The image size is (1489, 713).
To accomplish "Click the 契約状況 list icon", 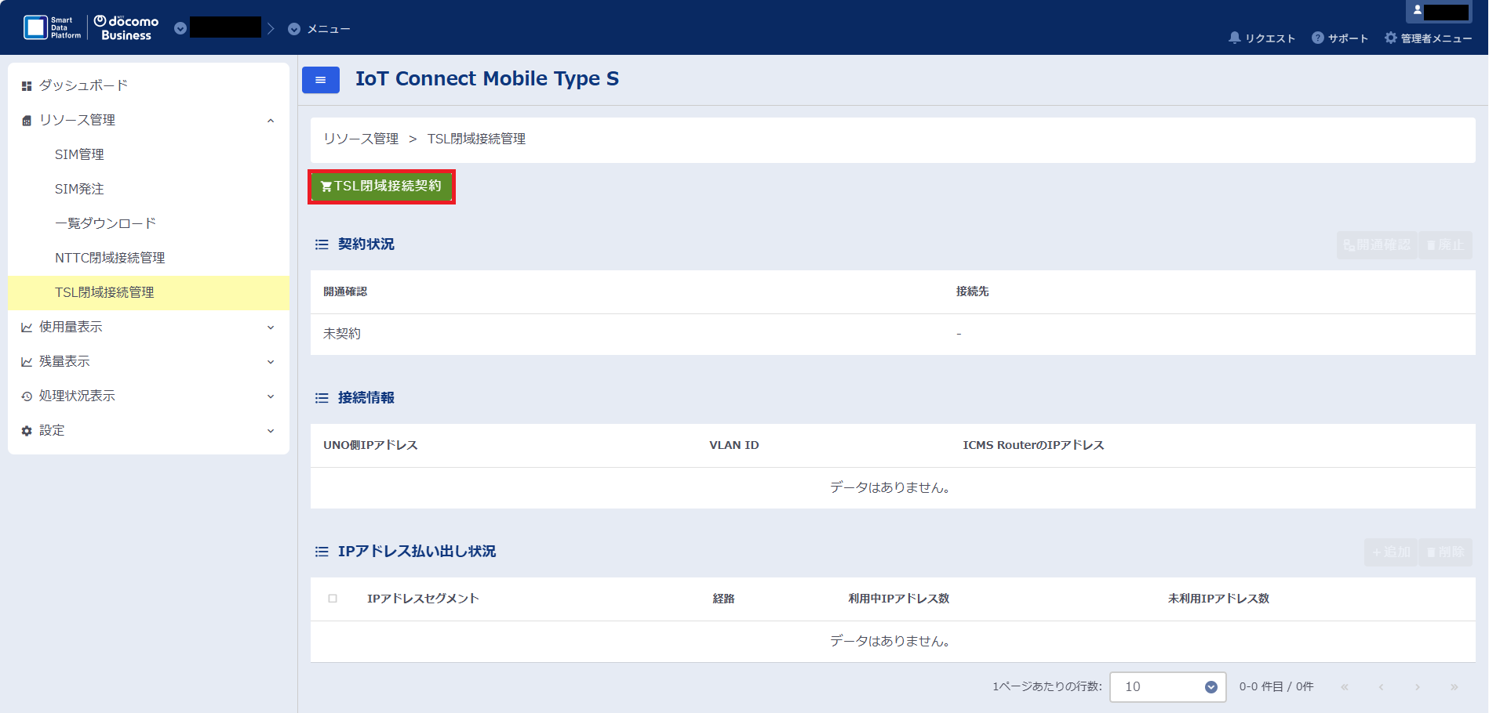I will (322, 244).
